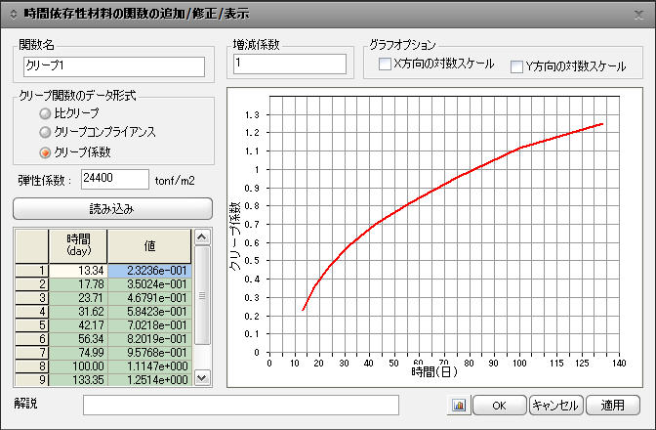Click the 関数名 text field
Image resolution: width=656 pixels, height=430 pixels.
[113, 66]
